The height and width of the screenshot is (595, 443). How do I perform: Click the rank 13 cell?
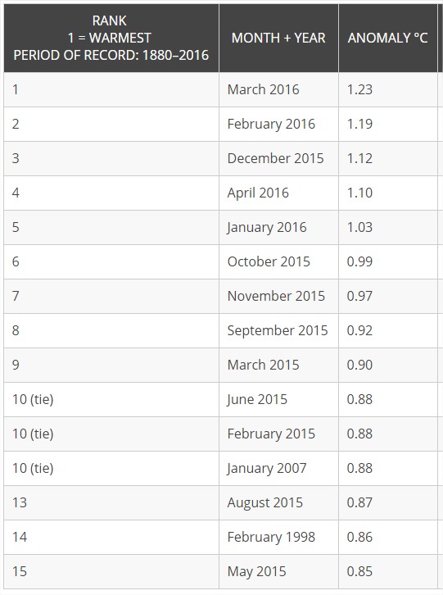pyautogui.click(x=111, y=502)
